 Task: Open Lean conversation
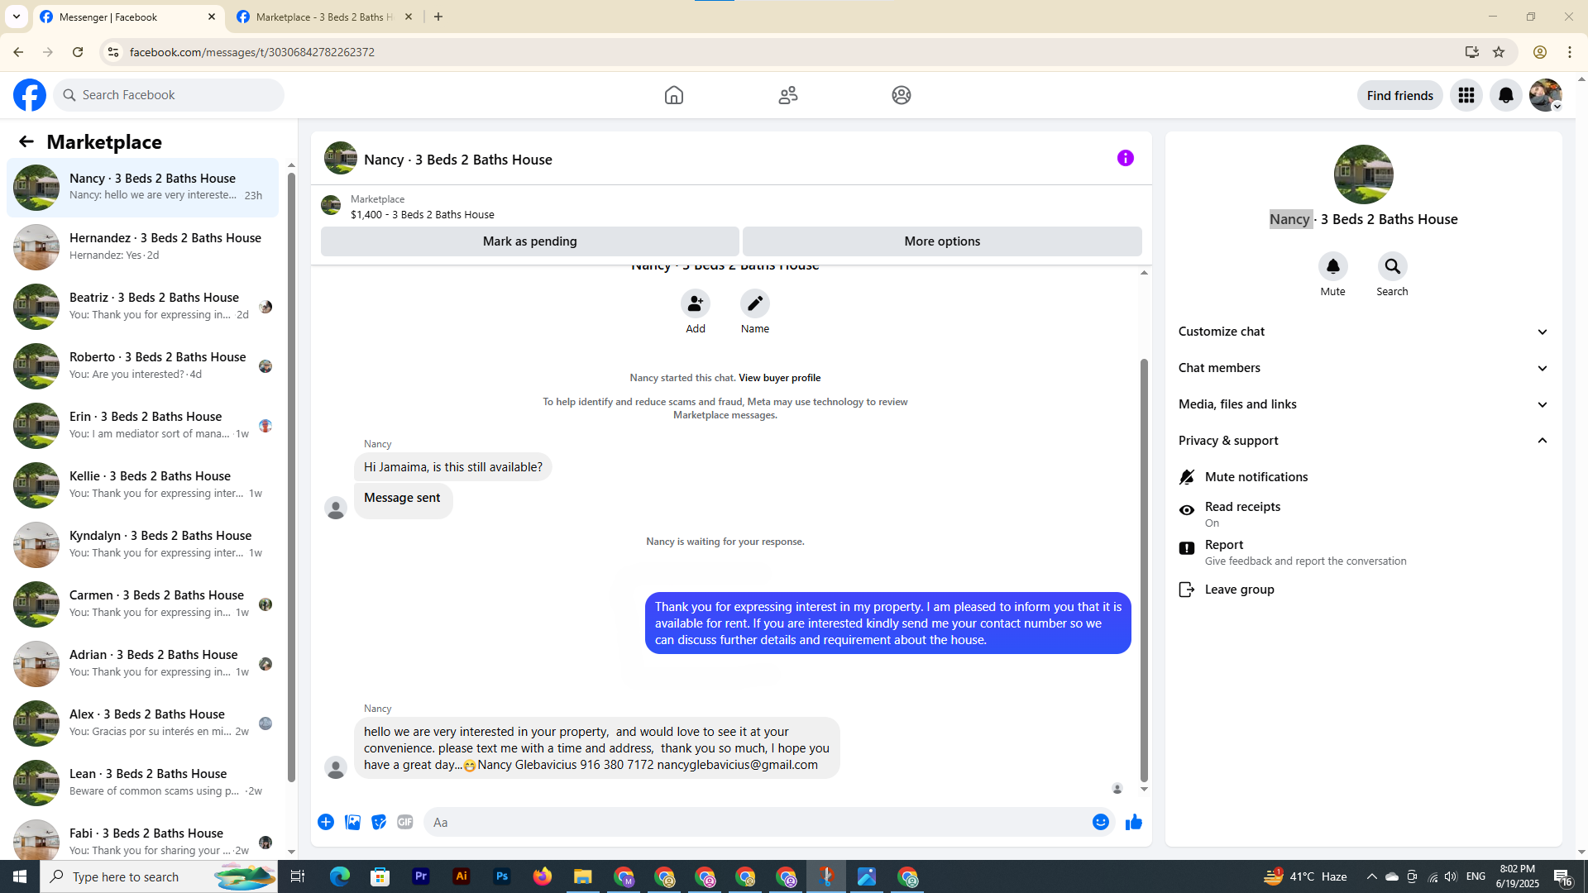click(142, 782)
